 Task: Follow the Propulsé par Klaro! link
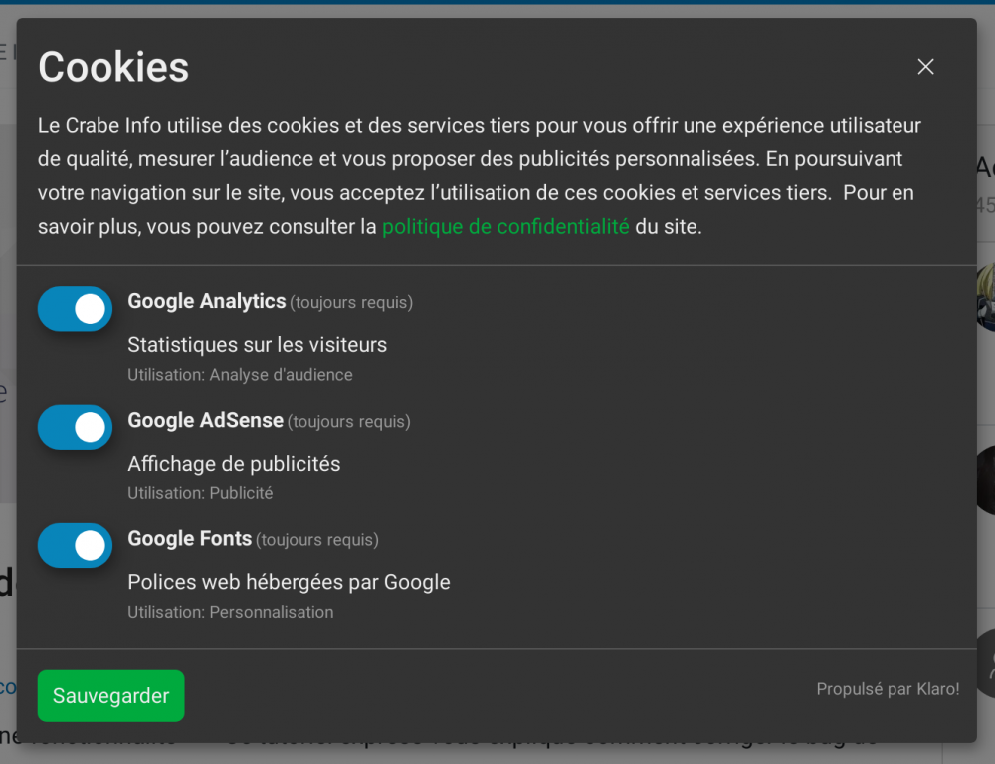888,689
